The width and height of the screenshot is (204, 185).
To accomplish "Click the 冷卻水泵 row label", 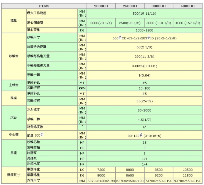I will pyautogui.click(x=33, y=164).
